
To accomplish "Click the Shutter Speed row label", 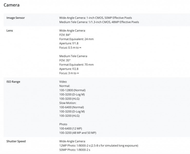I will (16, 141).
